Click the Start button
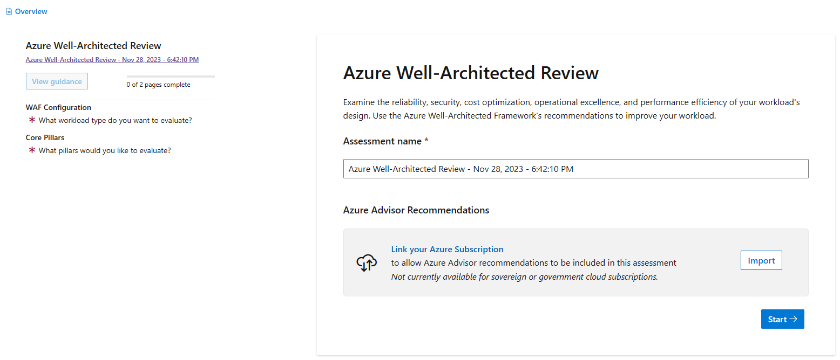This screenshot has width=840, height=360. coord(782,319)
